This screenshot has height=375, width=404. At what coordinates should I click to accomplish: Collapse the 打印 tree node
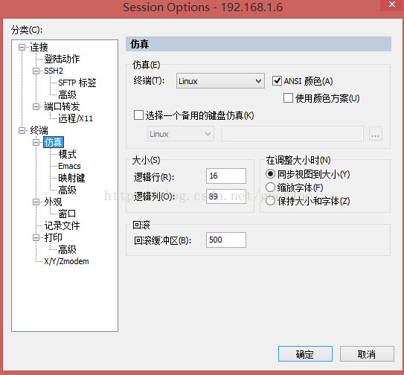[36, 237]
